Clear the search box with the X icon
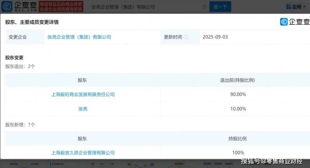This screenshot has width=310, height=168. [x=204, y=7]
